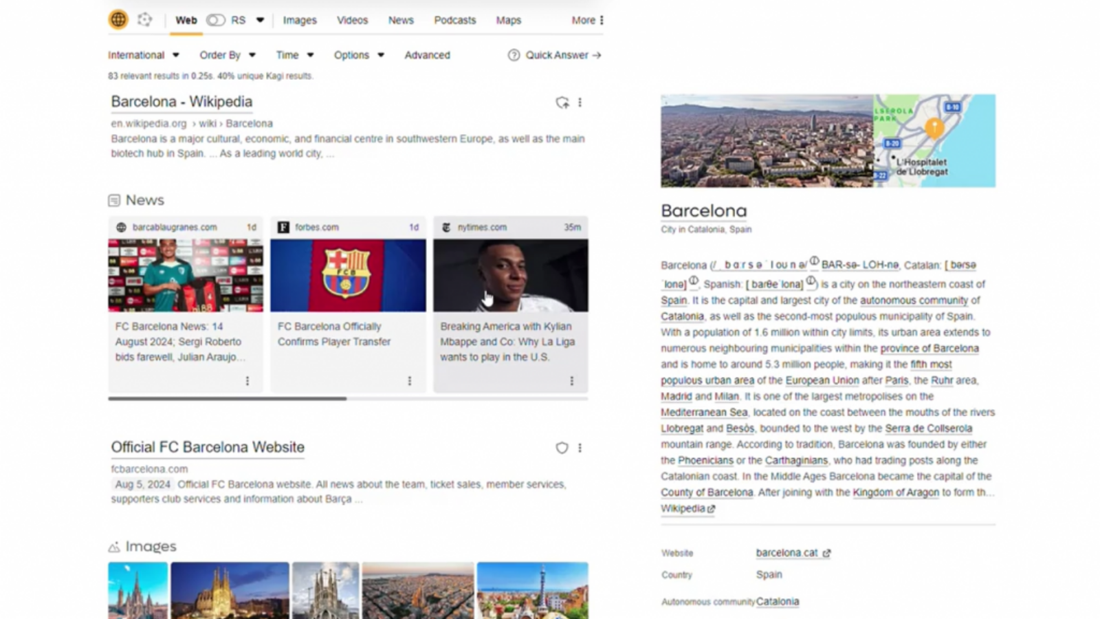Screen dimensions: 1100x619
Task: Select the Web search tab
Action: (x=186, y=20)
